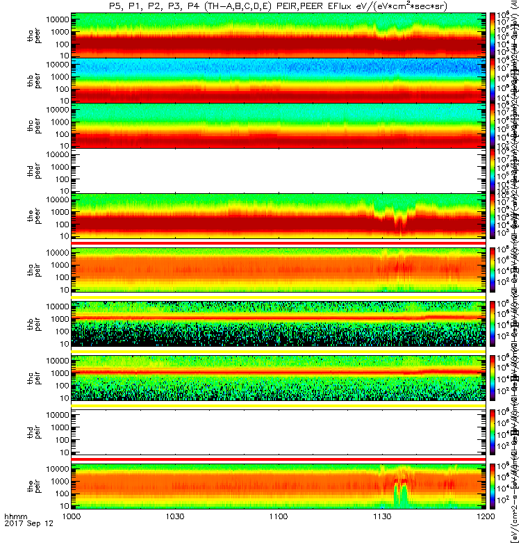
Task: Select the 'thc peer' panel label
Action: 34,126
